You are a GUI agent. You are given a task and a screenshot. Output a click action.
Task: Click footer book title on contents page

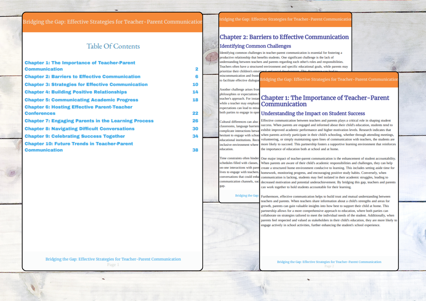point(113,259)
